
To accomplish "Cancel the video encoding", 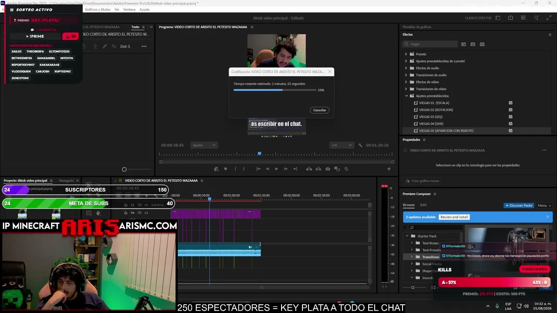I will click(x=319, y=110).
